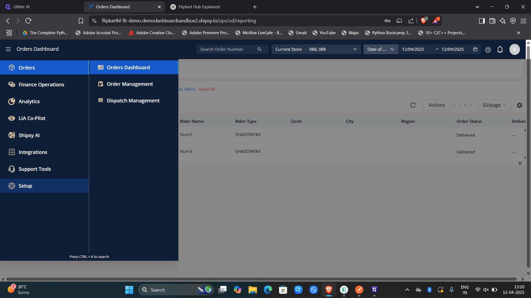
Task: Open the user profile avatar R
Action: pos(515,49)
